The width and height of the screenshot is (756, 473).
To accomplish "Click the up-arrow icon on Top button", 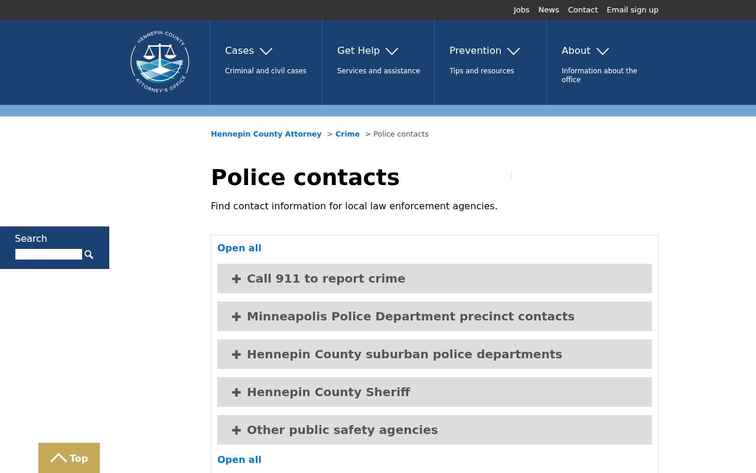I will [x=58, y=458].
